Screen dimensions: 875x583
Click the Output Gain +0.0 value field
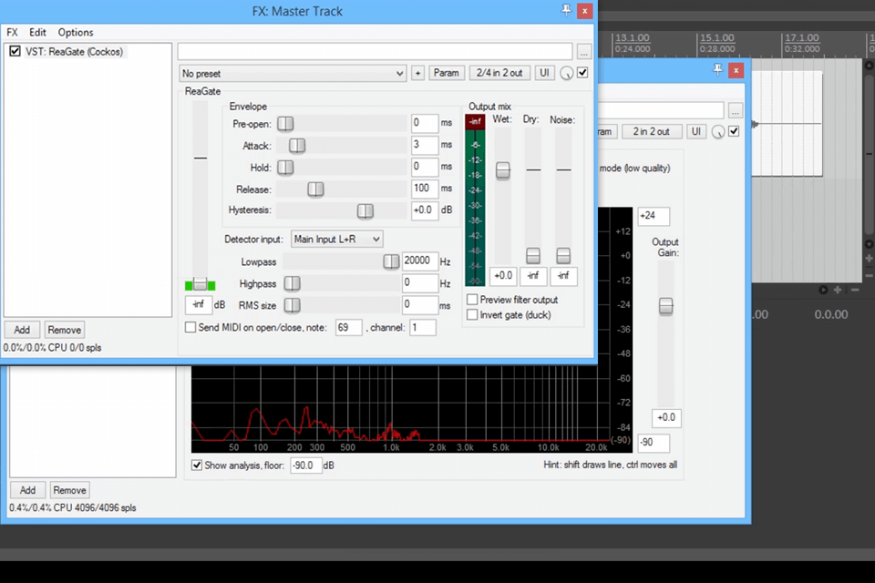[x=666, y=418]
